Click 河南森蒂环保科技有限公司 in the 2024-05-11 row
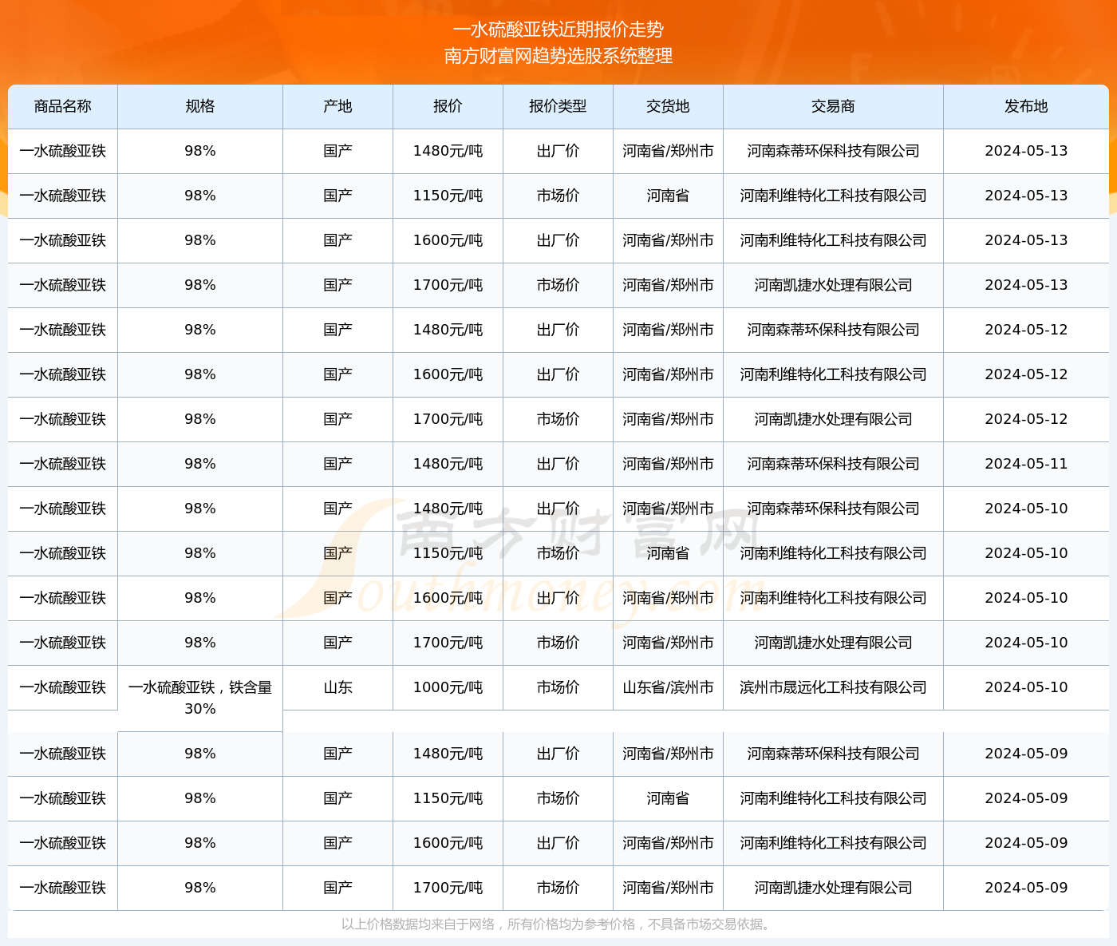 (833, 464)
